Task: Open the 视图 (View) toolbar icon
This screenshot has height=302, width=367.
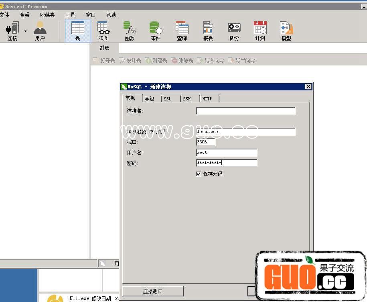Action: 104,31
